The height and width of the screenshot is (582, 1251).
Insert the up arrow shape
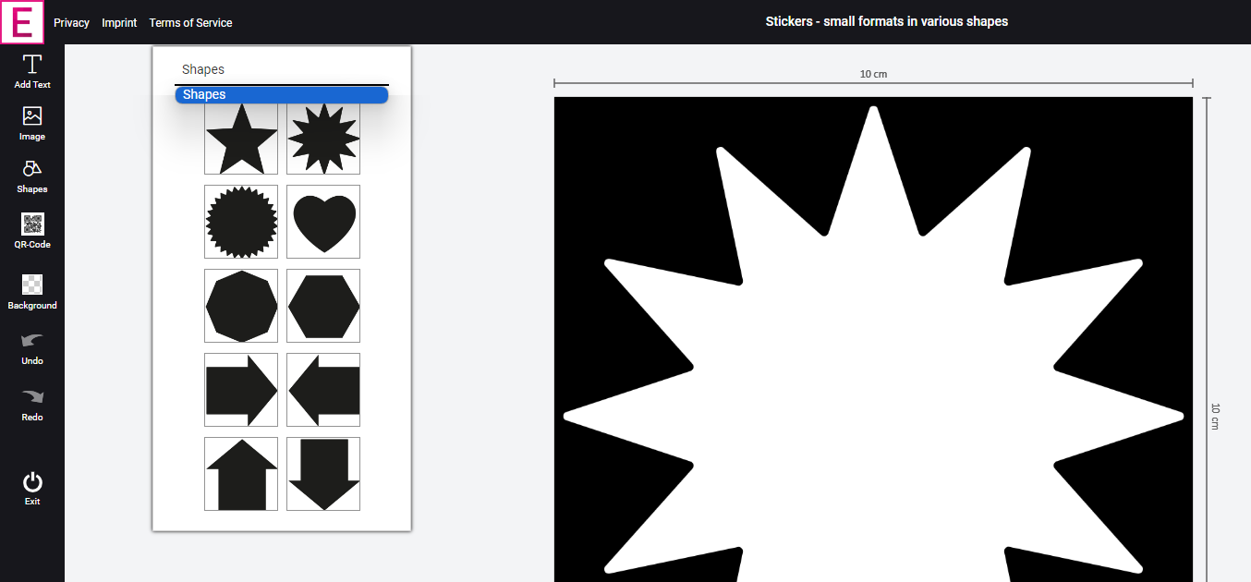pos(241,474)
